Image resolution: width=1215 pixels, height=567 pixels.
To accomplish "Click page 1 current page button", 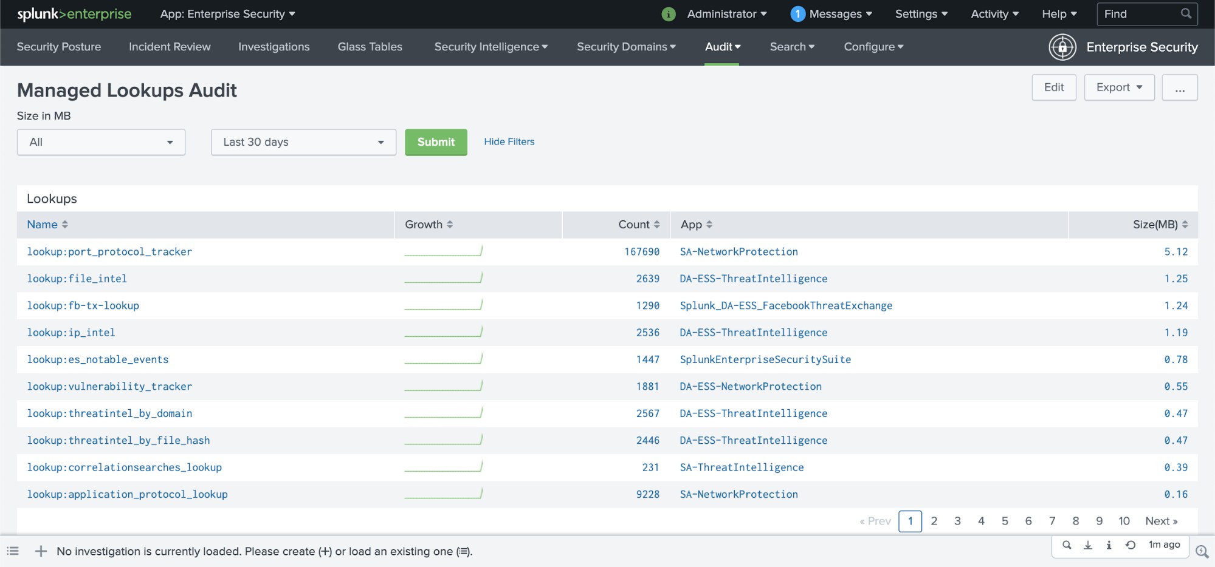I will (910, 521).
